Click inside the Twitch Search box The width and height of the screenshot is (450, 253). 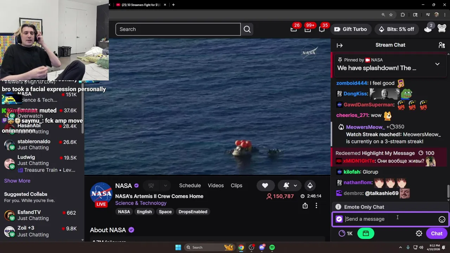point(178,29)
